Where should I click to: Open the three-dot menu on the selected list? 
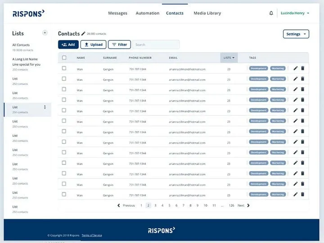pyautogui.click(x=45, y=107)
